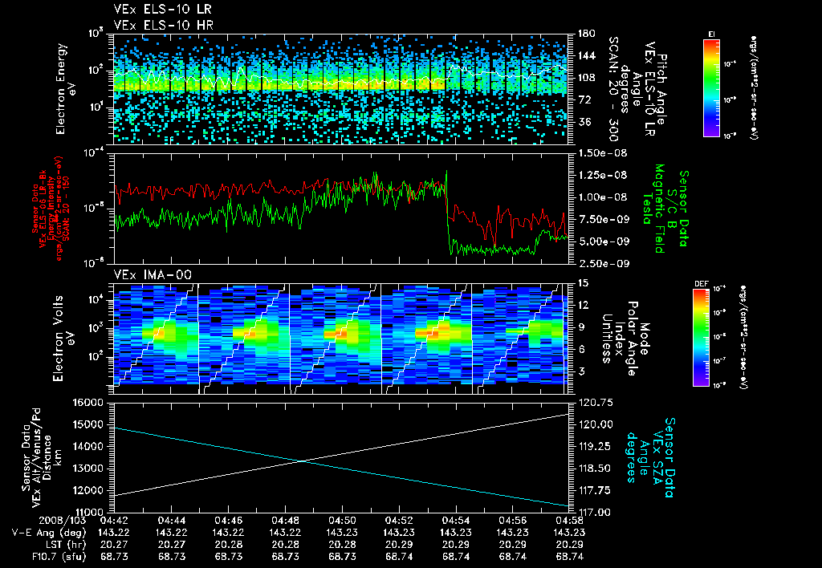
Task: Click the 04:58 time tick label
Action: click(570, 521)
